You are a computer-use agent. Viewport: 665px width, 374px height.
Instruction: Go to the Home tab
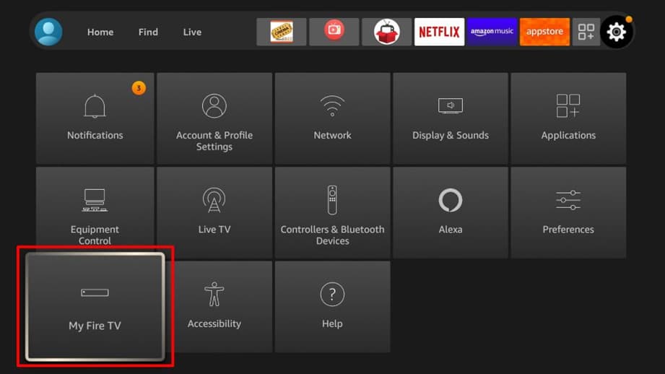(100, 32)
